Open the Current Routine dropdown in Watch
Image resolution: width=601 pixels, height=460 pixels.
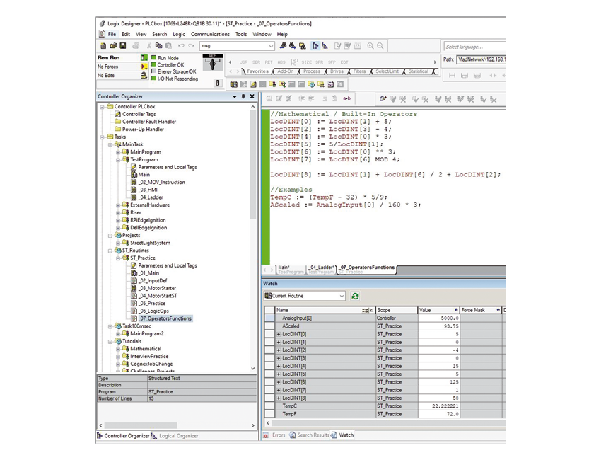pos(342,296)
